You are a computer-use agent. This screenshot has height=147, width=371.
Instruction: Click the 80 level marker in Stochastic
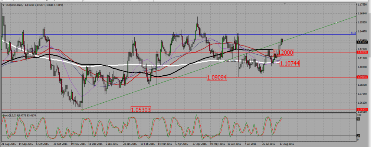358,119
